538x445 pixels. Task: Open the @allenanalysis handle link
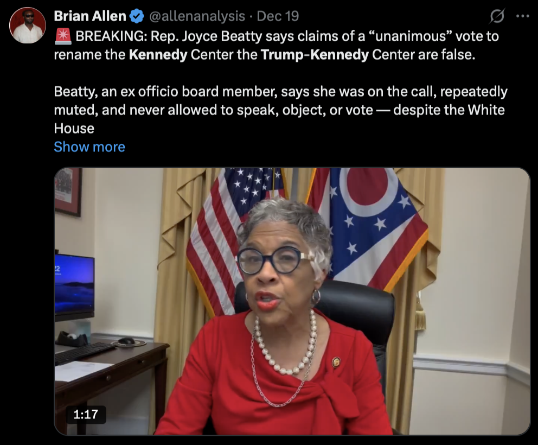(x=197, y=16)
